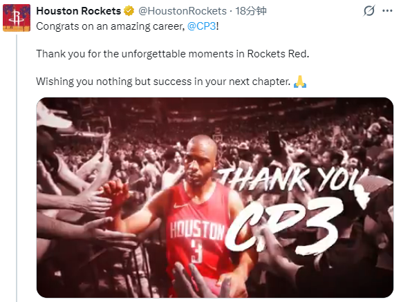Click the "Congrats on an amazing career" text

pyautogui.click(x=110, y=26)
